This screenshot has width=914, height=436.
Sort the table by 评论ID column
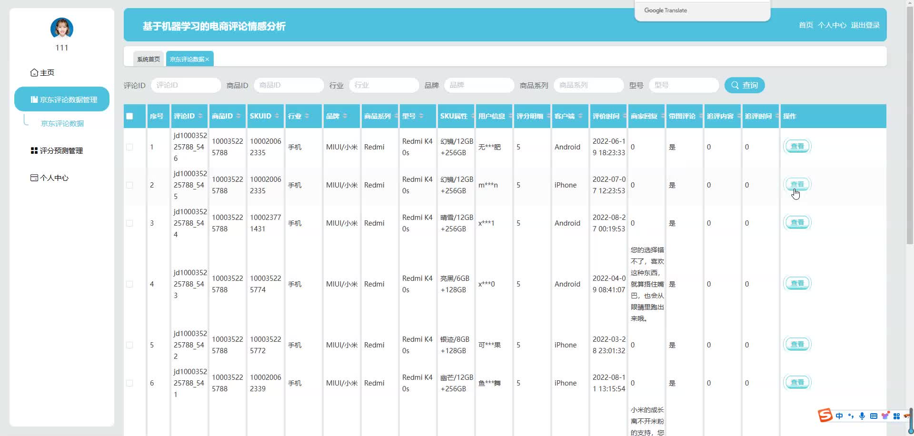(200, 116)
